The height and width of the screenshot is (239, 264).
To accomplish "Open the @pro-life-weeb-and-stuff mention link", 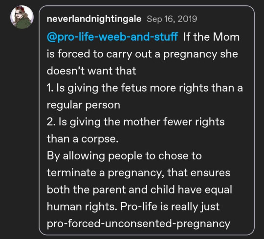I will coord(112,37).
